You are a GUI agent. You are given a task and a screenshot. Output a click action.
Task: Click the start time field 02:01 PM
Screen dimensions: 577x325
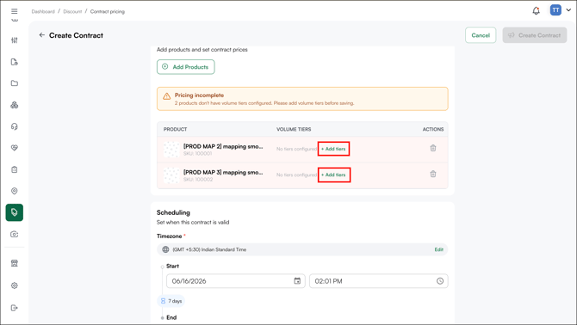pos(379,281)
